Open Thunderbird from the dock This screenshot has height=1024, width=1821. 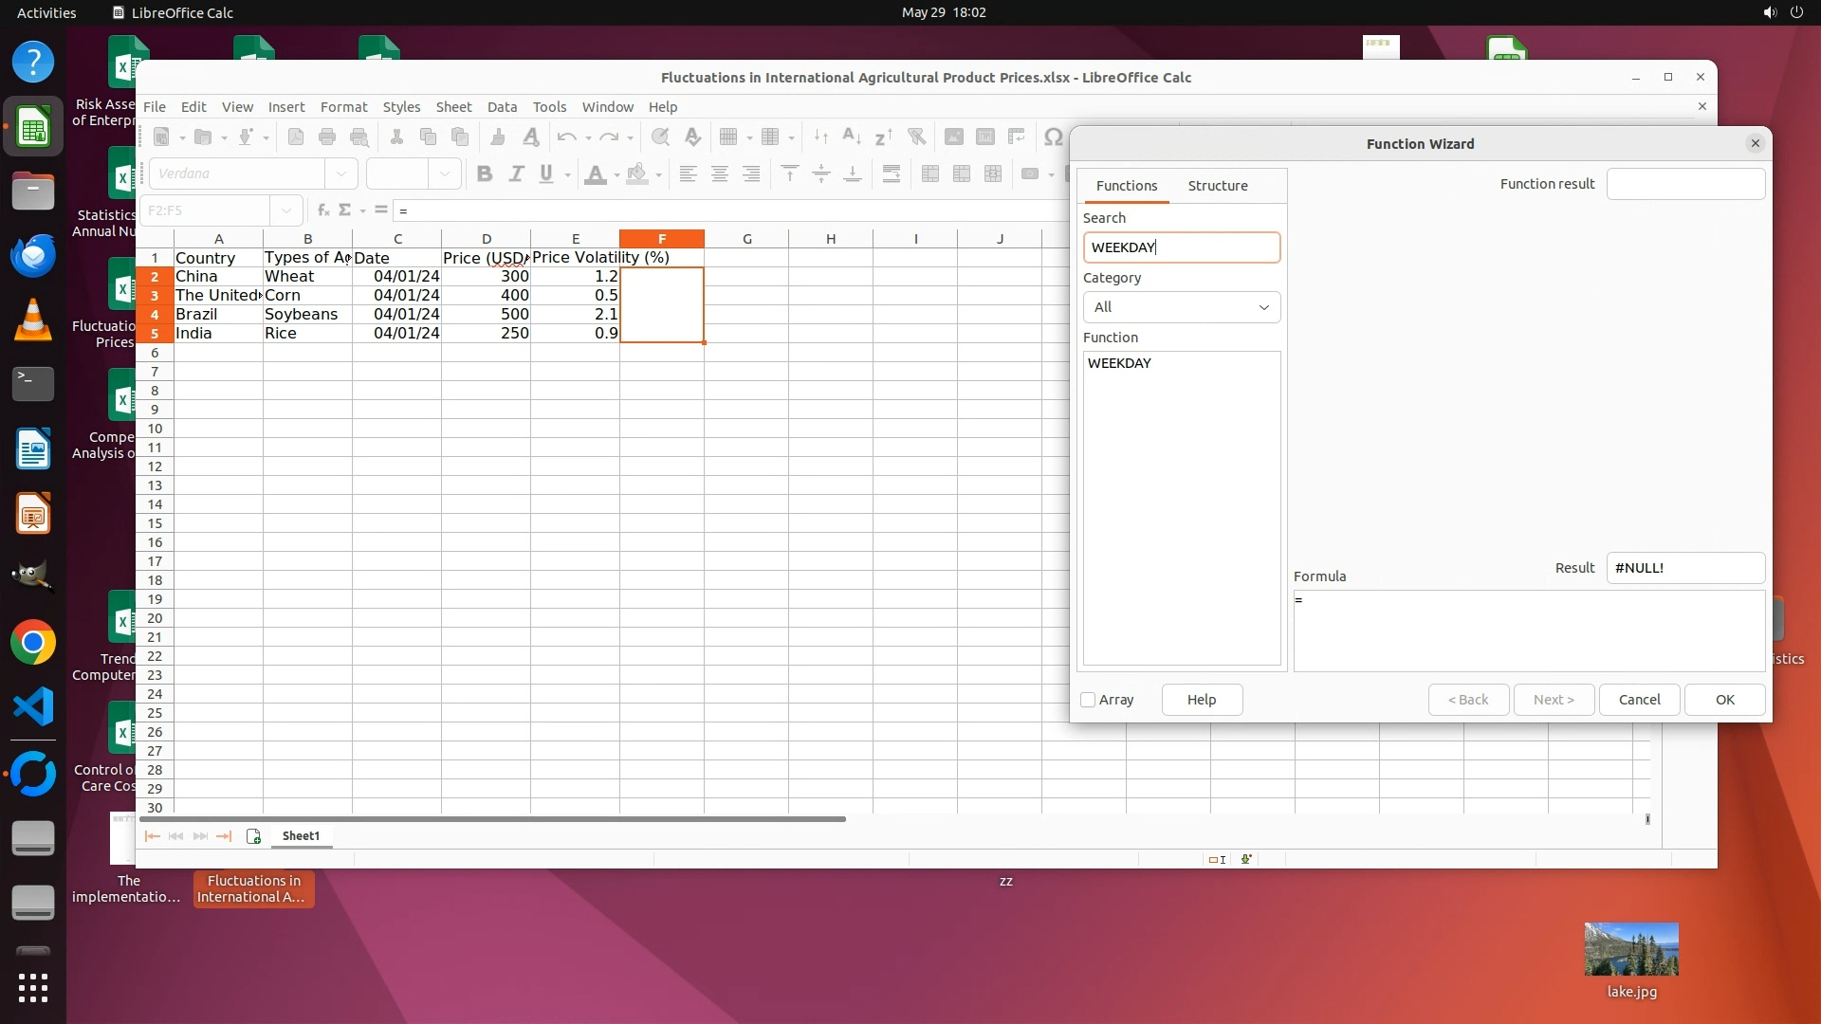33,256
